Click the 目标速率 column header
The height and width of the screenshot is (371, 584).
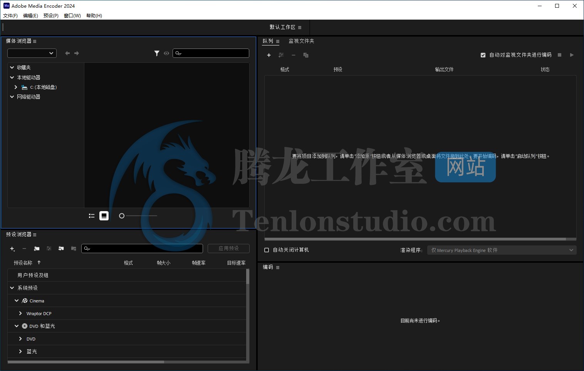pos(236,263)
